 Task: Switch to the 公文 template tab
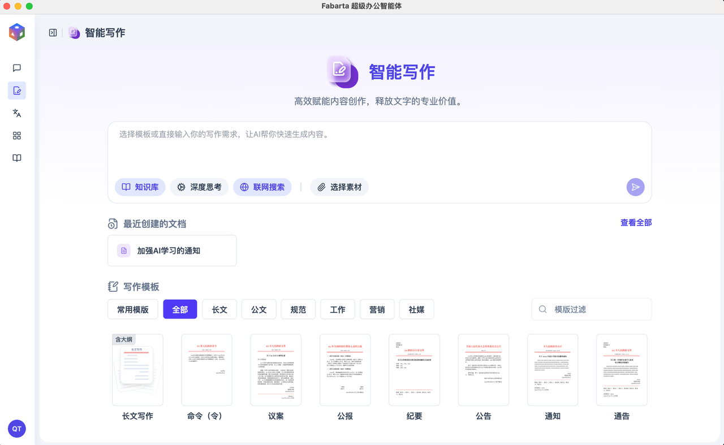[x=259, y=309]
